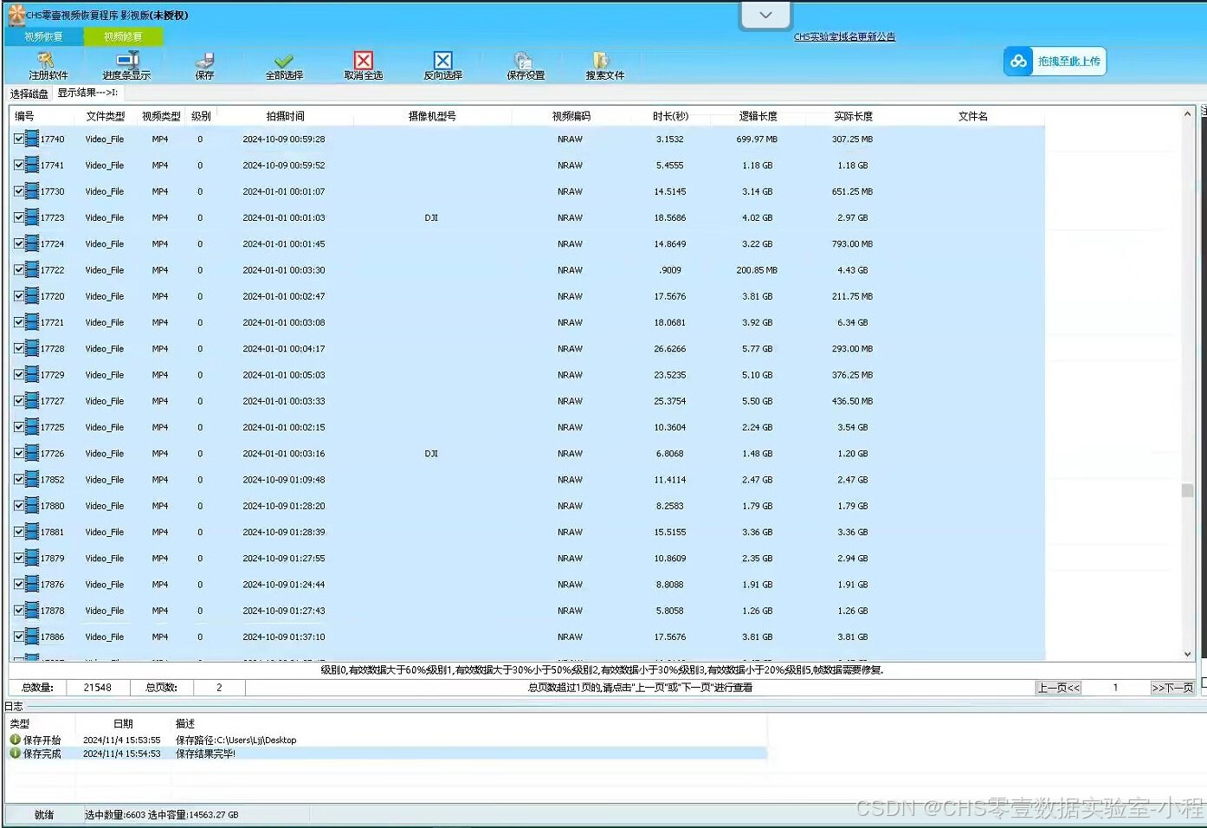1207x828 pixels.
Task: Click the scroll down arrow of results list
Action: point(1187,654)
